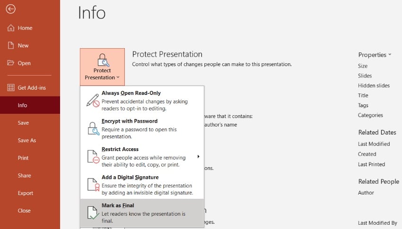Open the Save As tab

coord(26,140)
